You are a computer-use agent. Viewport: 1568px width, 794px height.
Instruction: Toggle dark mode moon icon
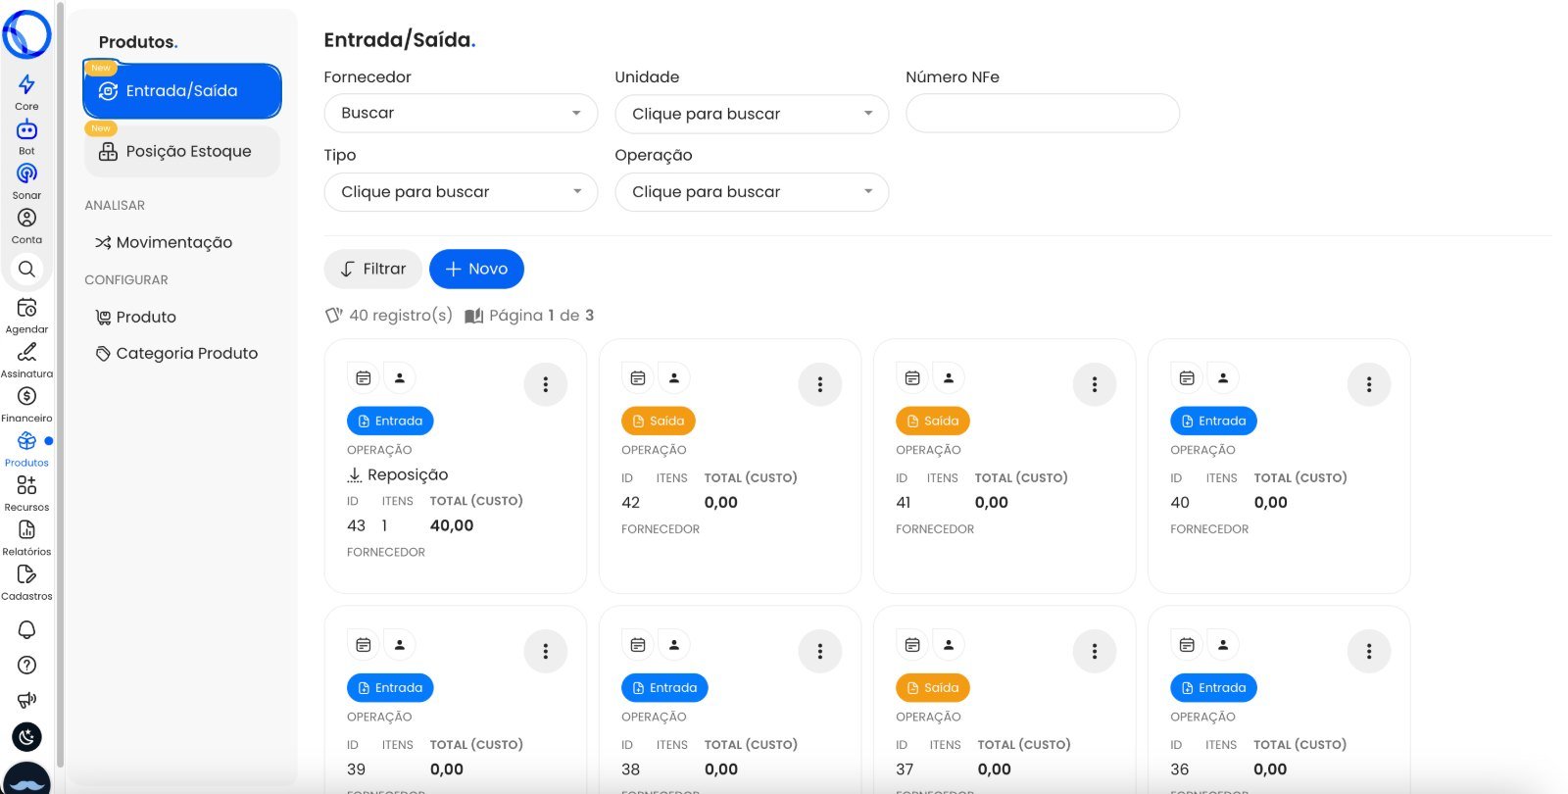[26, 736]
